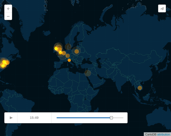Play the timeline animation
The image size is (171, 136).
(11, 118)
